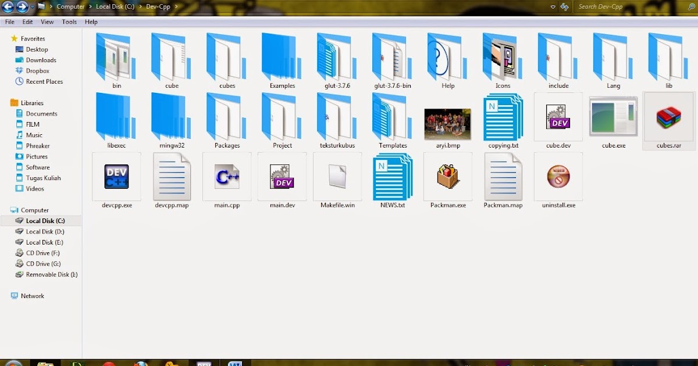This screenshot has width=698, height=366.
Task: Go back with the Back arrow button
Action: pos(8,7)
